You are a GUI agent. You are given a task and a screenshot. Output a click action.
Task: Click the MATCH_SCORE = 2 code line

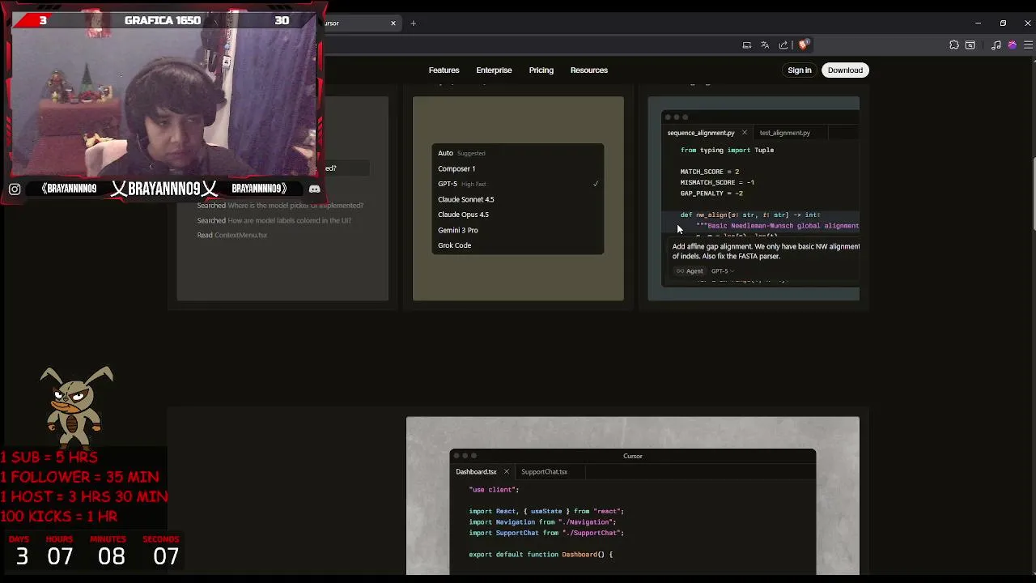(x=710, y=172)
